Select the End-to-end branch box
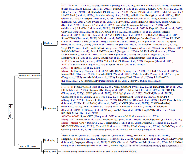The image size is (191, 156). click(51, 152)
